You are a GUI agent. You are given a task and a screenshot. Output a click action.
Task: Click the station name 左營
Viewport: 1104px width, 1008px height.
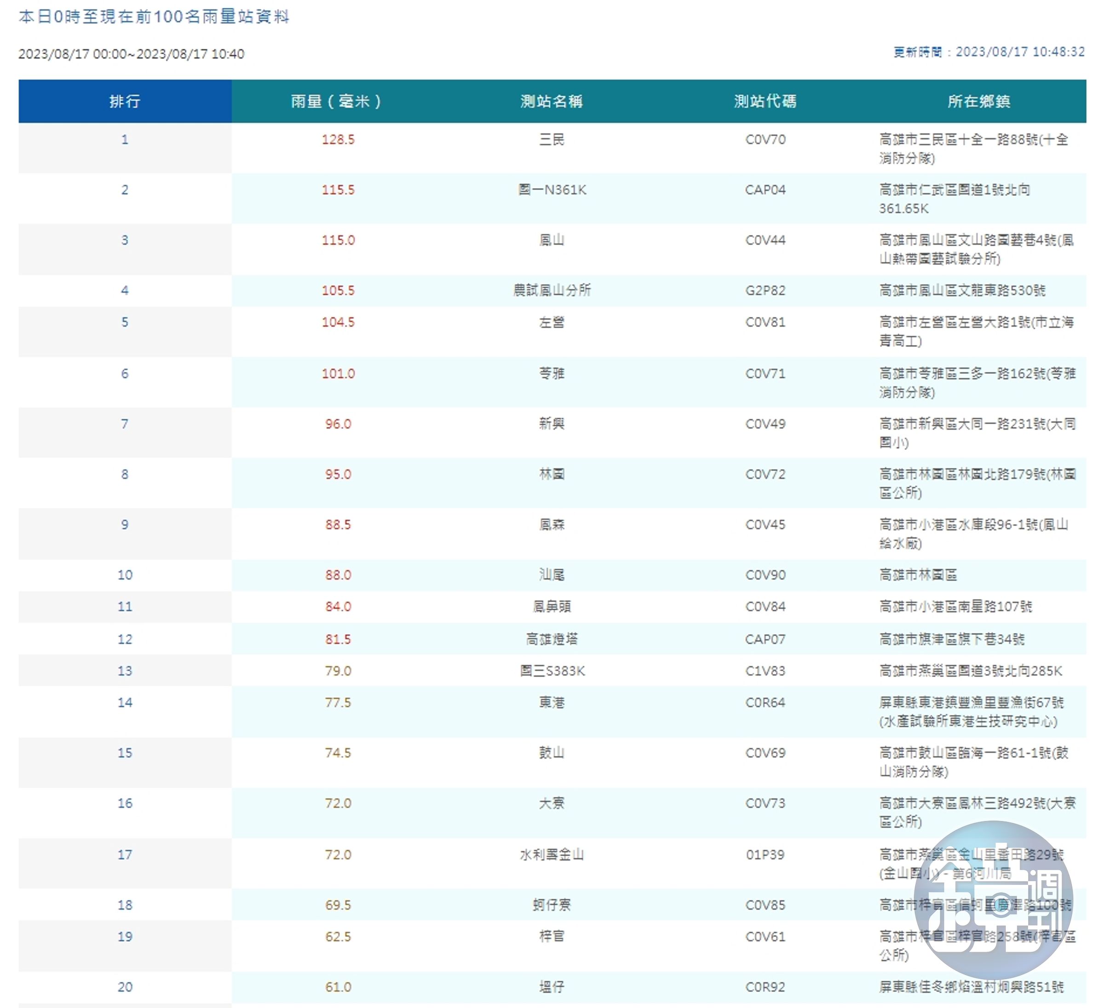(552, 322)
